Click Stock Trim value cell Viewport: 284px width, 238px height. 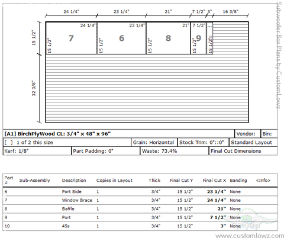tap(203, 143)
